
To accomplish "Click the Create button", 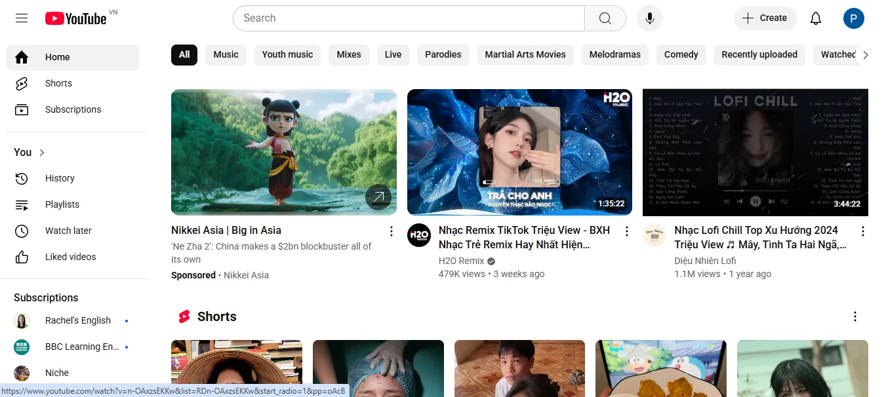I will click(x=765, y=18).
